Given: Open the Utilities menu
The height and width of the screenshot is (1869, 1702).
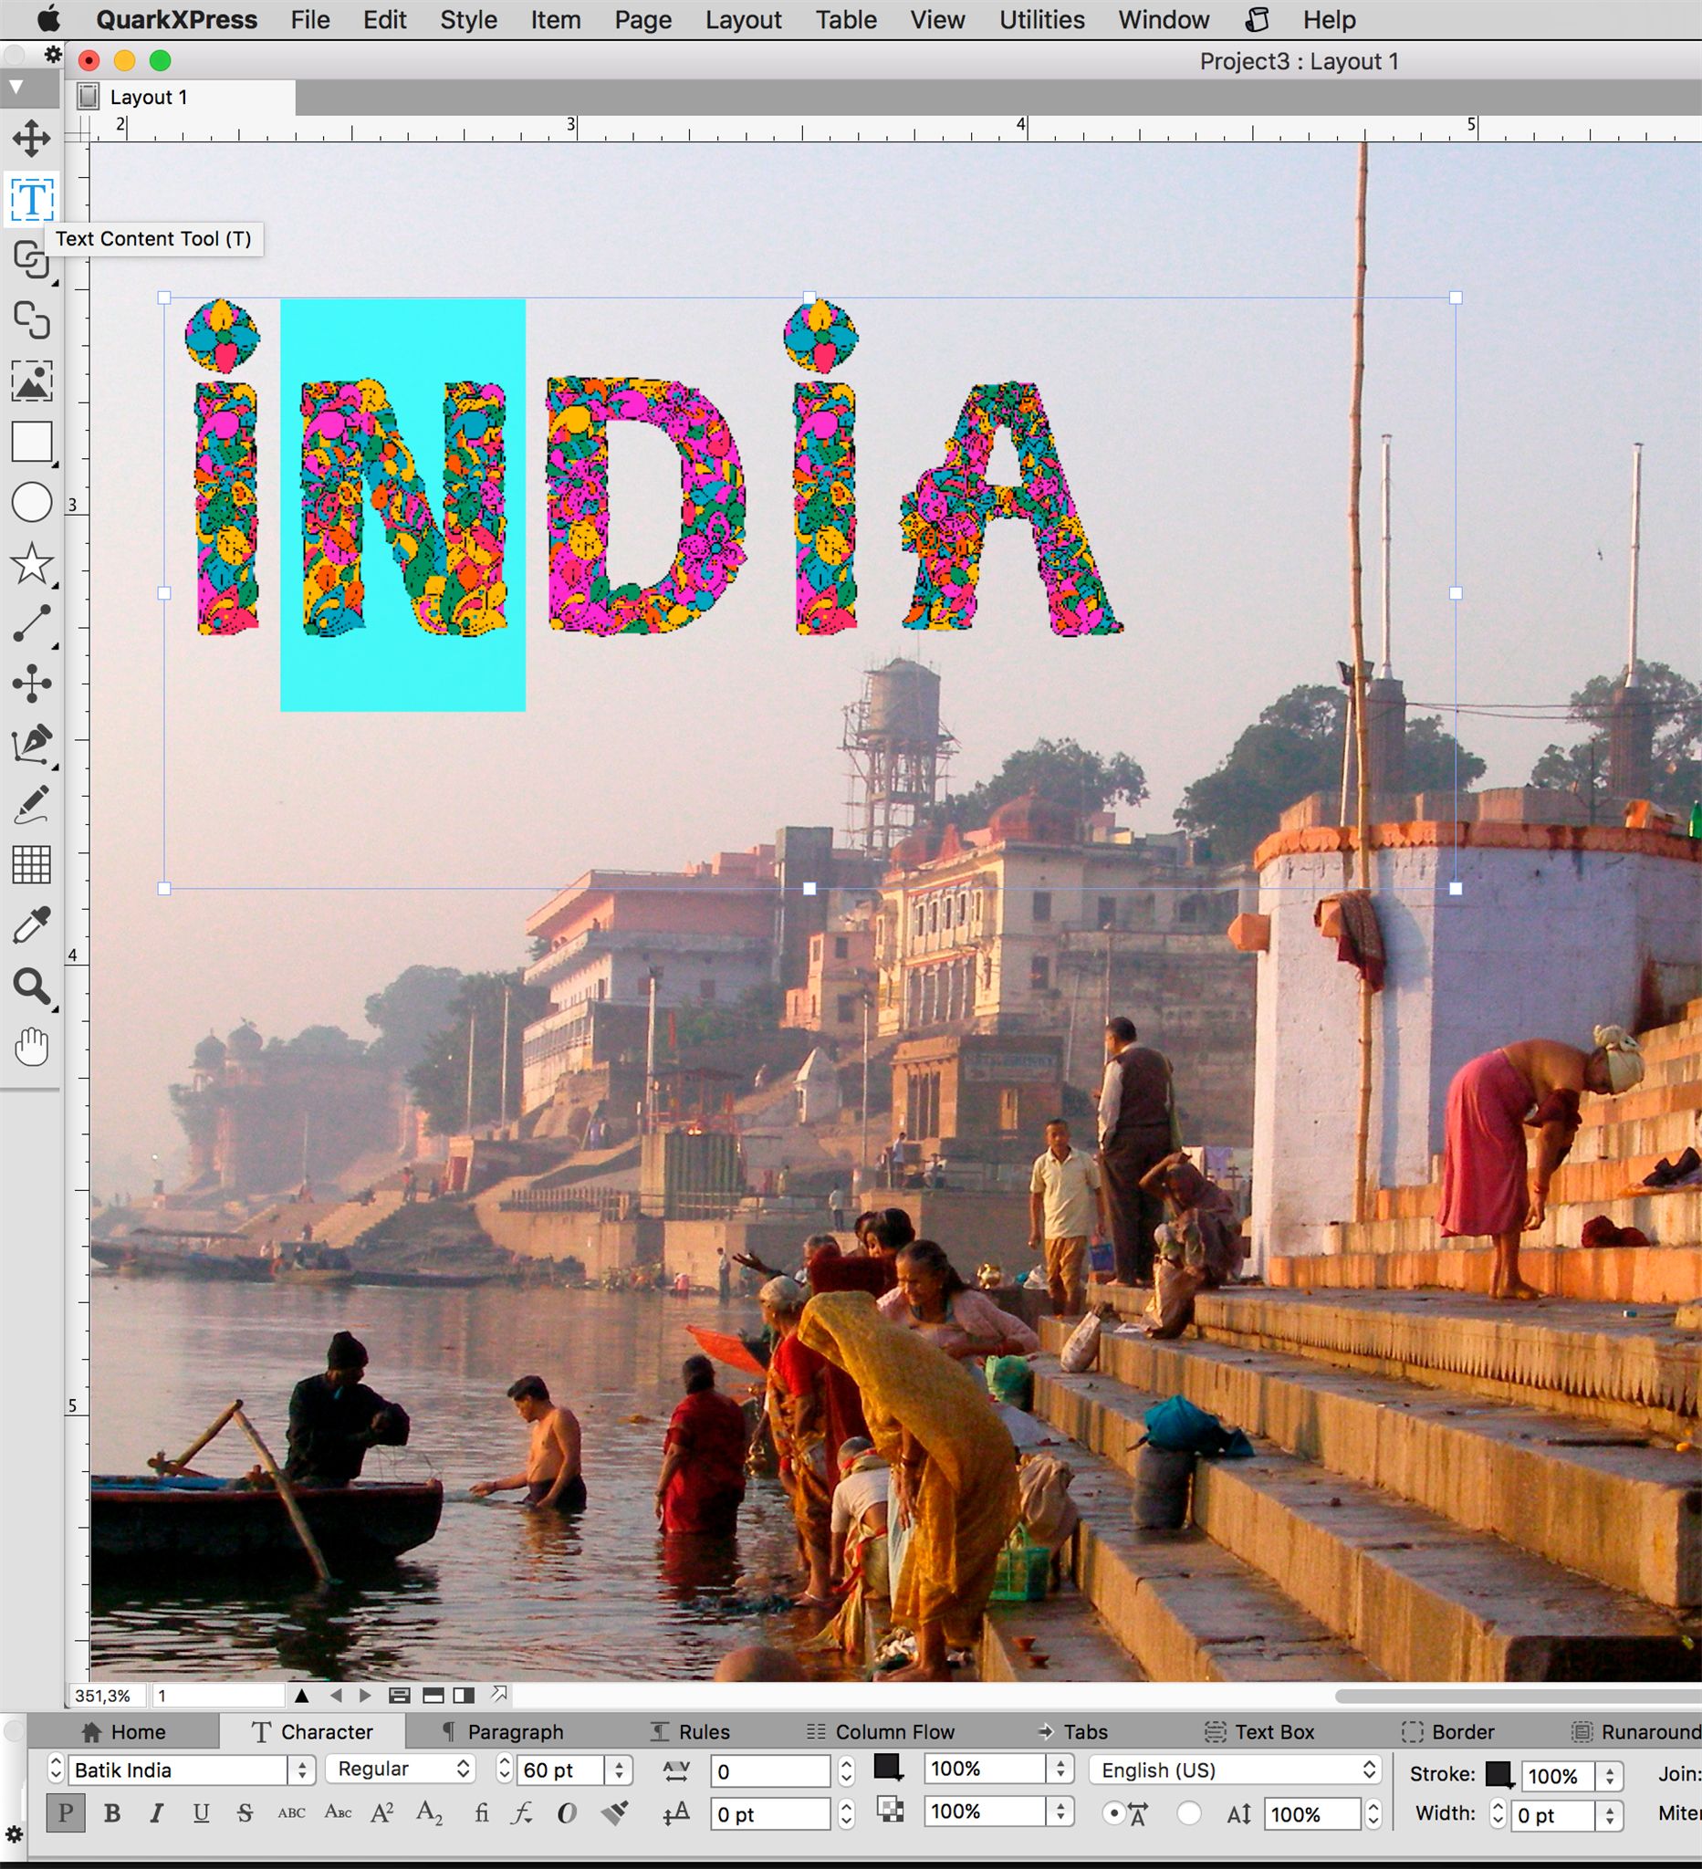Looking at the screenshot, I should [x=1041, y=19].
